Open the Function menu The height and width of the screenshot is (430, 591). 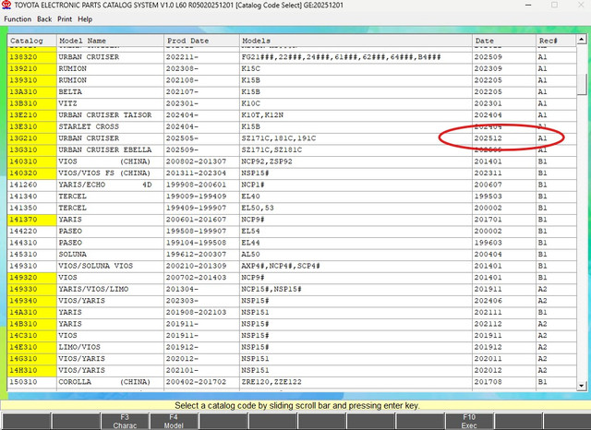click(18, 19)
